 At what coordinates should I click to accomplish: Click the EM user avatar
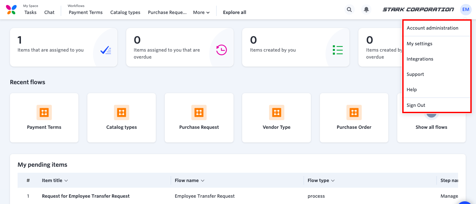[x=466, y=10]
